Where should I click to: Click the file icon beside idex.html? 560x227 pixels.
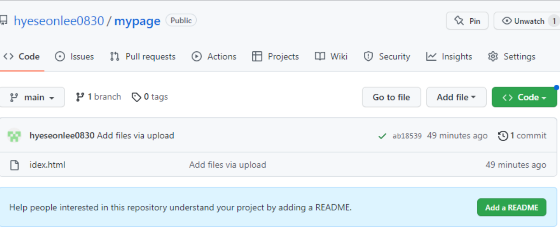(x=14, y=165)
